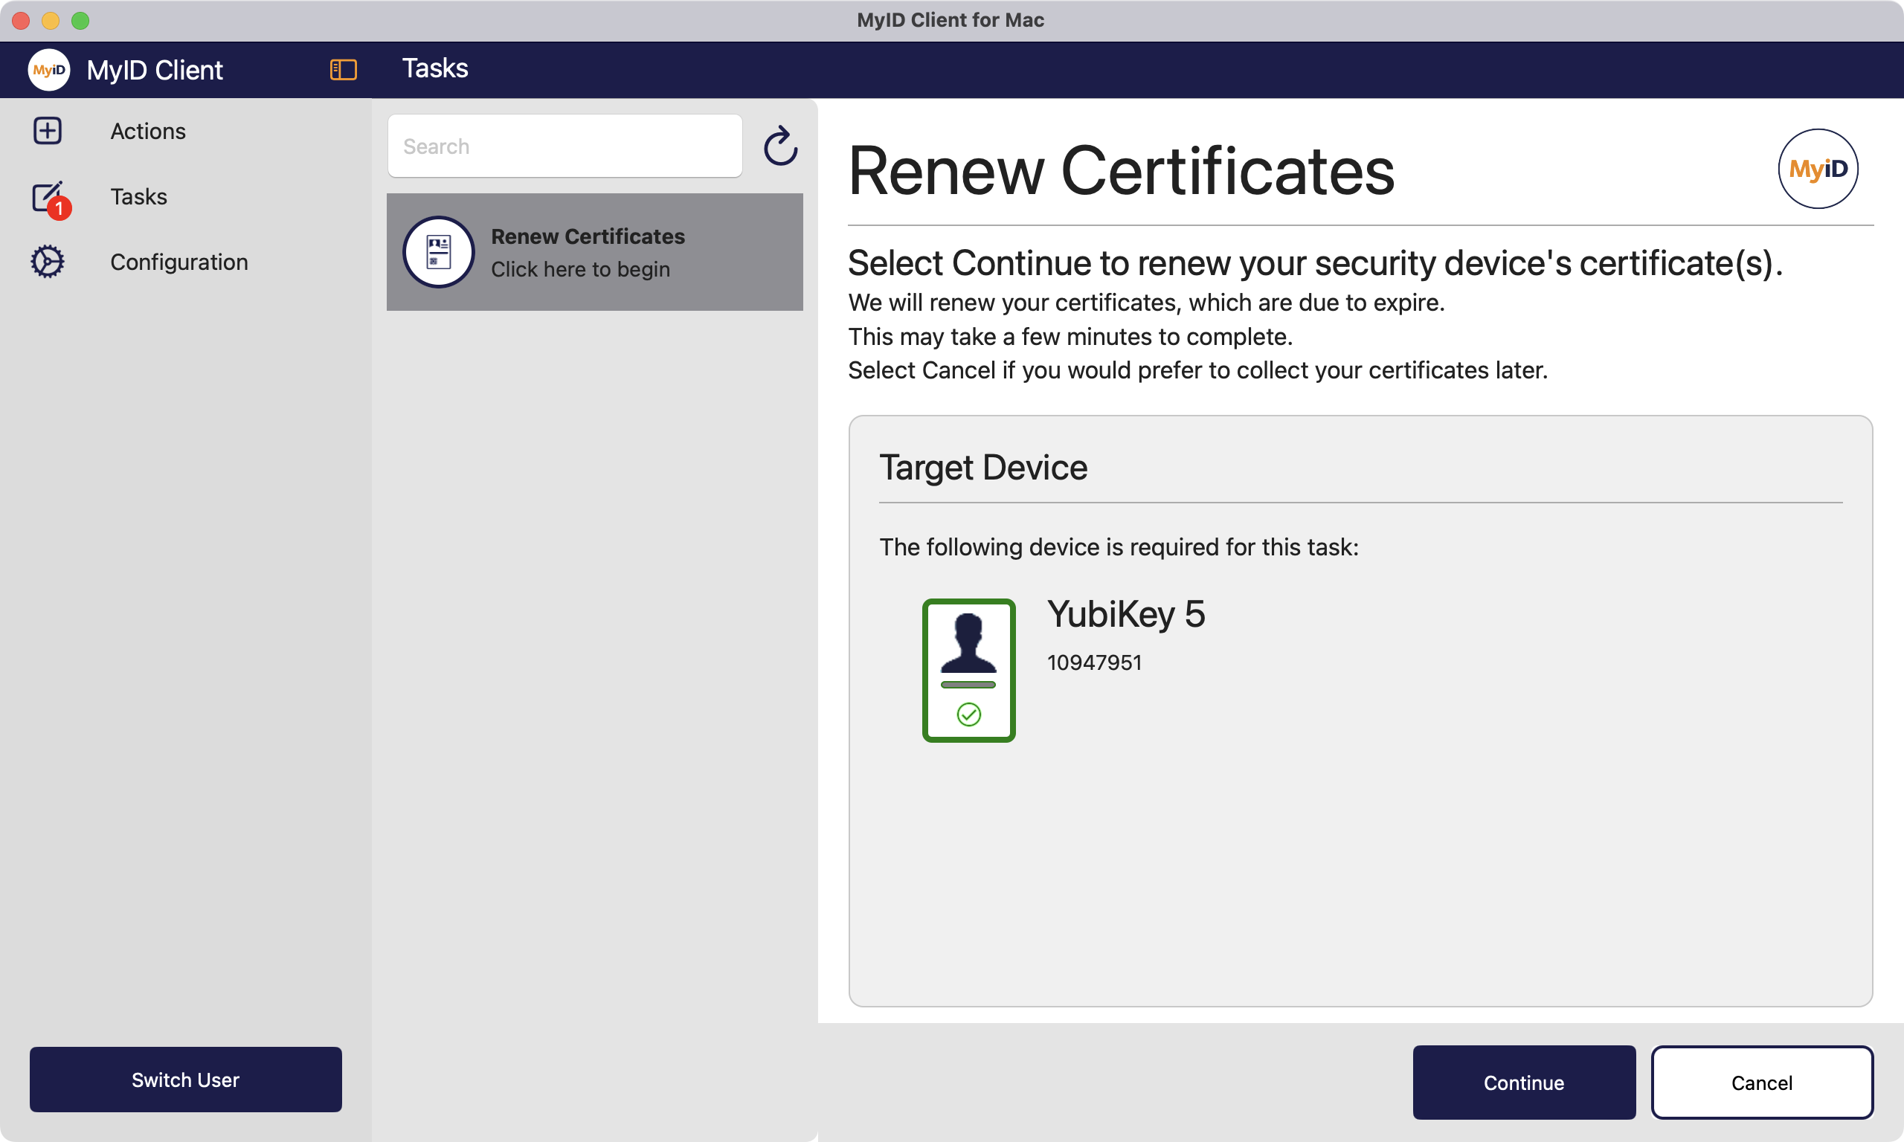Open Actions via plus icon
This screenshot has height=1142, width=1904.
click(48, 131)
